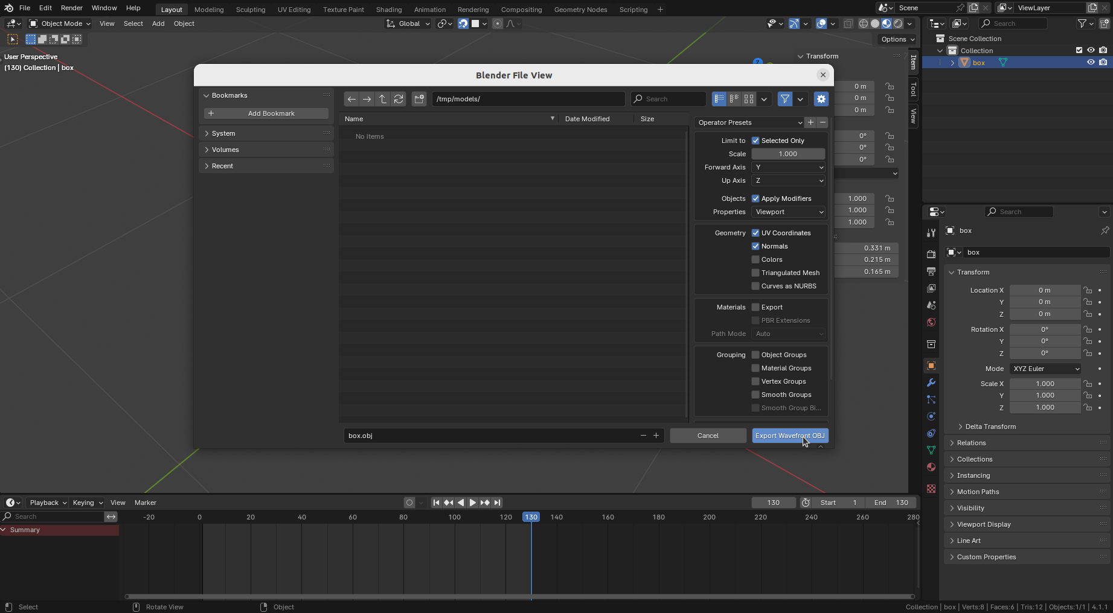Open the File menu
This screenshot has width=1113, height=613.
[x=25, y=8]
